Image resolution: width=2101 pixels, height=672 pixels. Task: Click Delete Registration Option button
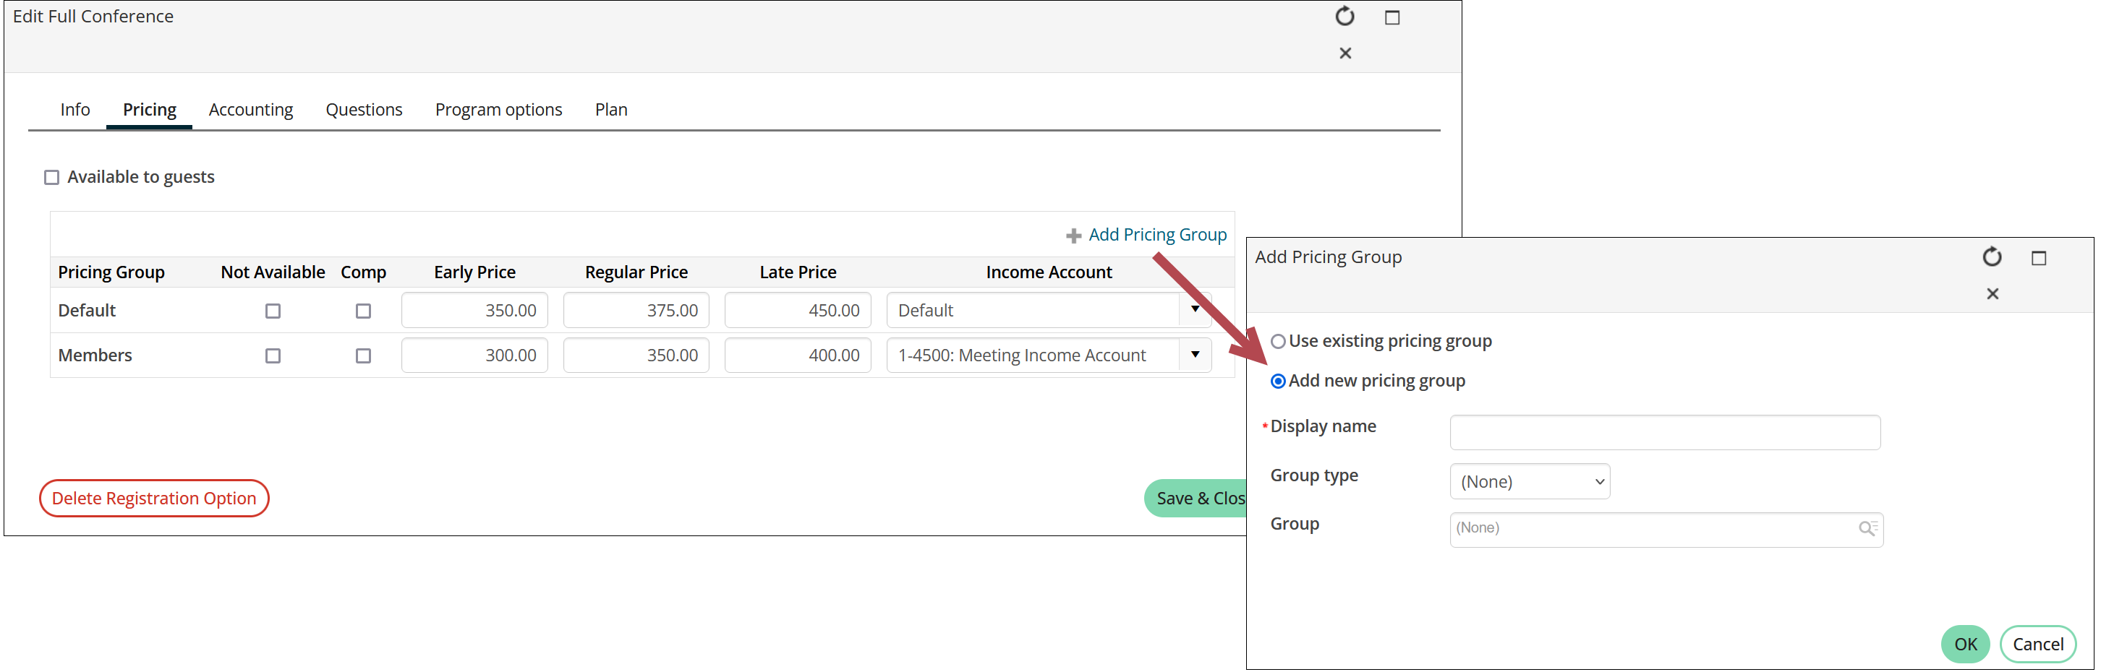(x=154, y=499)
